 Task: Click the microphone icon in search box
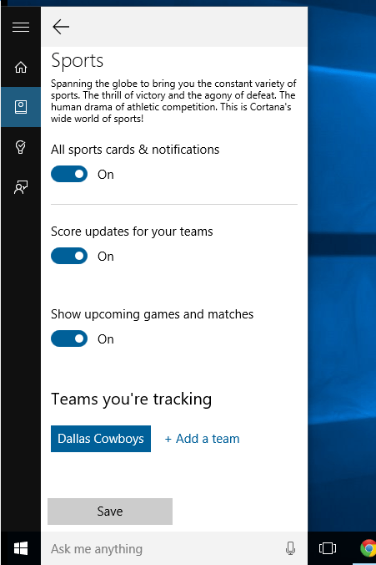click(x=290, y=548)
